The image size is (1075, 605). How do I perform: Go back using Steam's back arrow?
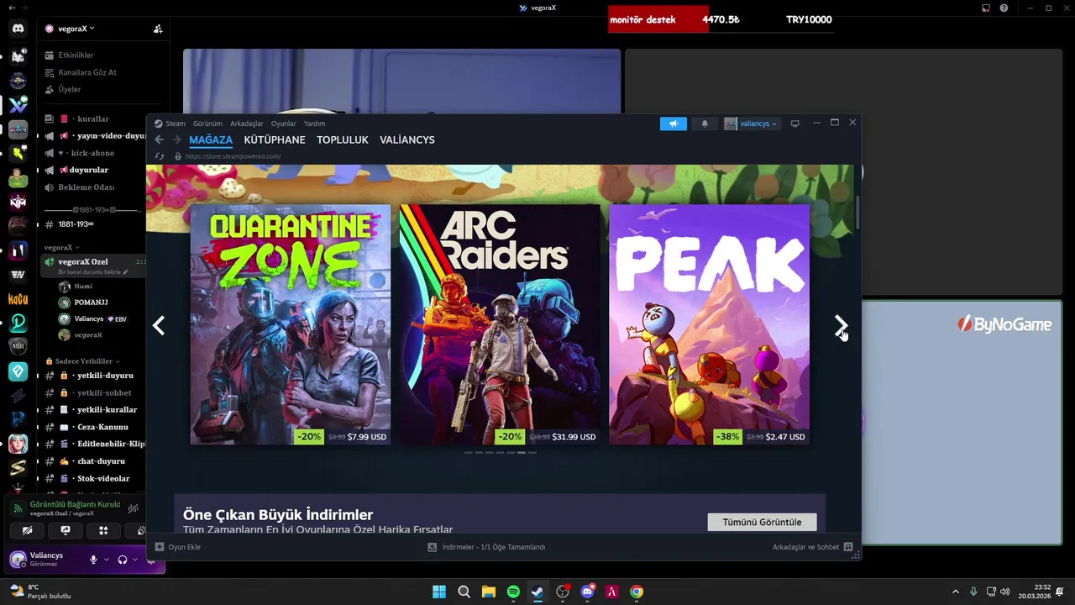tap(159, 139)
